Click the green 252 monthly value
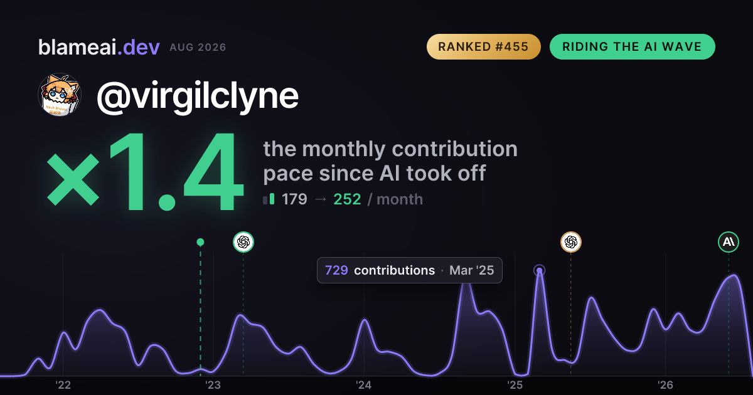The width and height of the screenshot is (753, 395). [347, 199]
